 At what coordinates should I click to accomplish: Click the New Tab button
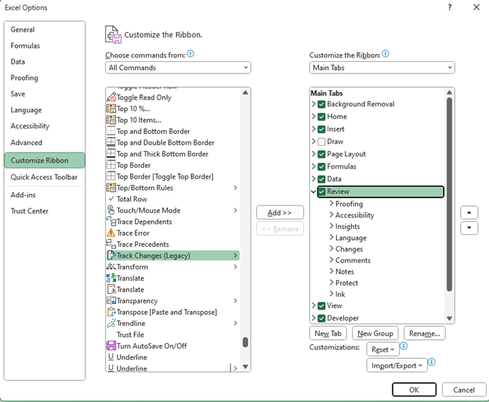328,333
